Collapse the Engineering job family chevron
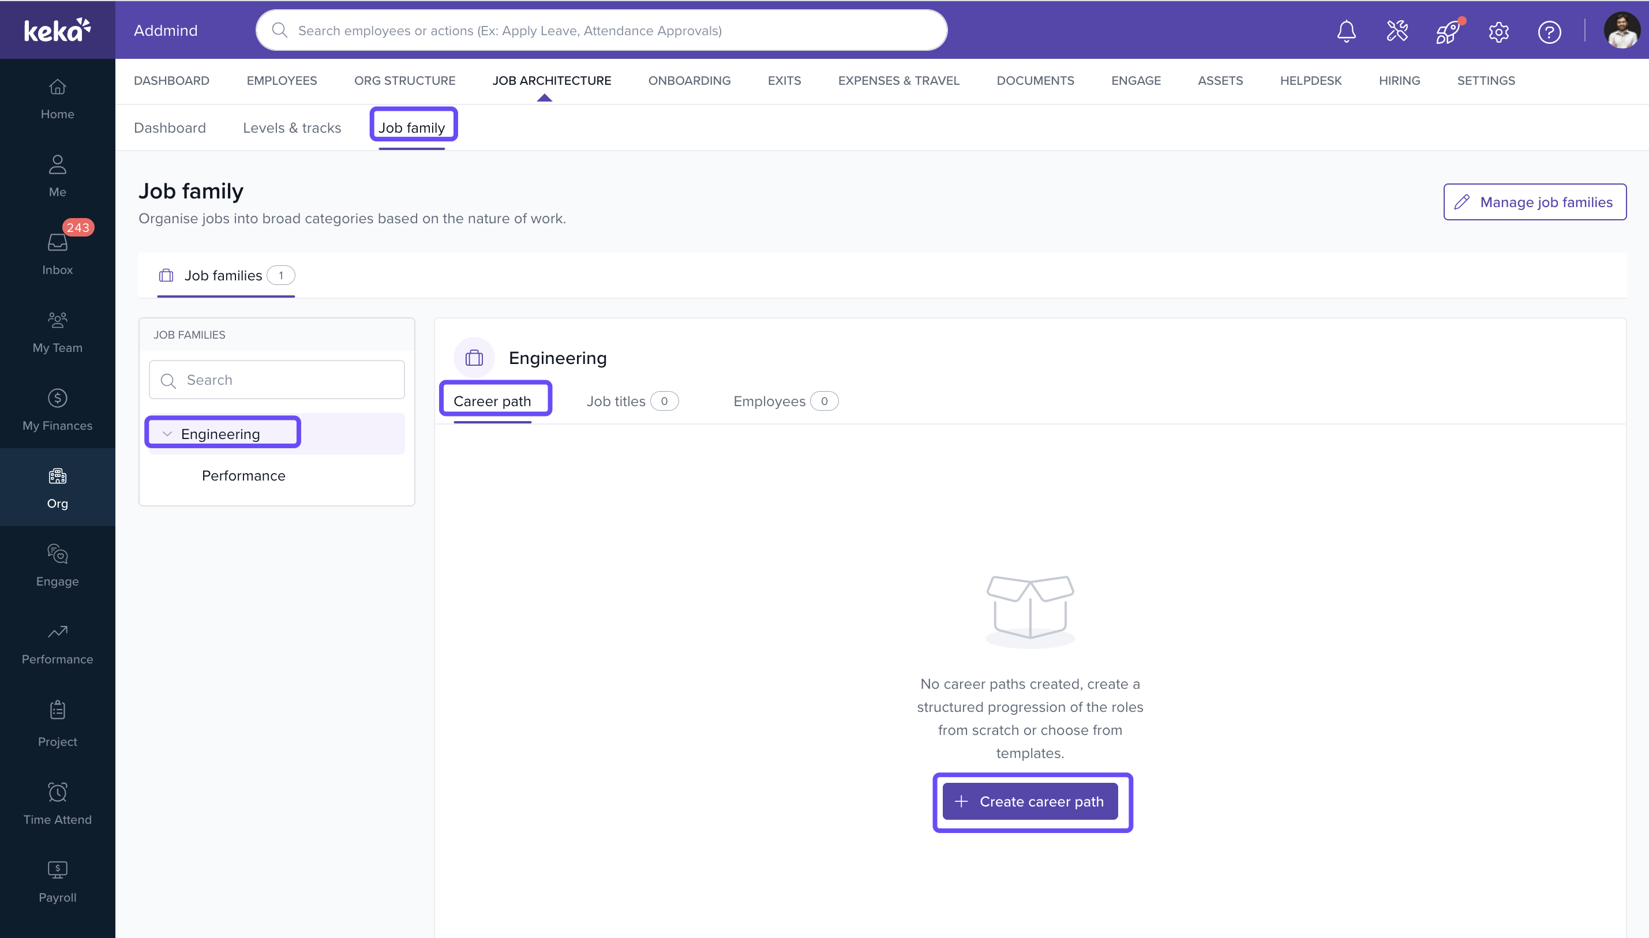The image size is (1649, 938). pos(167,434)
